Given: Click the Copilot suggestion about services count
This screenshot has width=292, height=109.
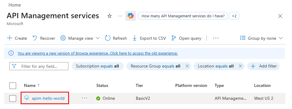Looking at the screenshot, I should coord(183,16).
